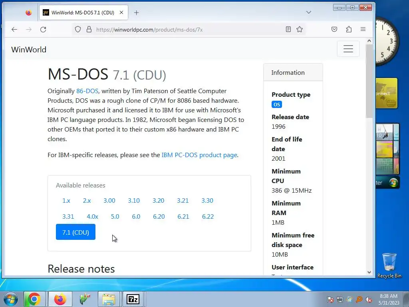Select release 6.22
This screenshot has width=409, height=307.
click(208, 216)
